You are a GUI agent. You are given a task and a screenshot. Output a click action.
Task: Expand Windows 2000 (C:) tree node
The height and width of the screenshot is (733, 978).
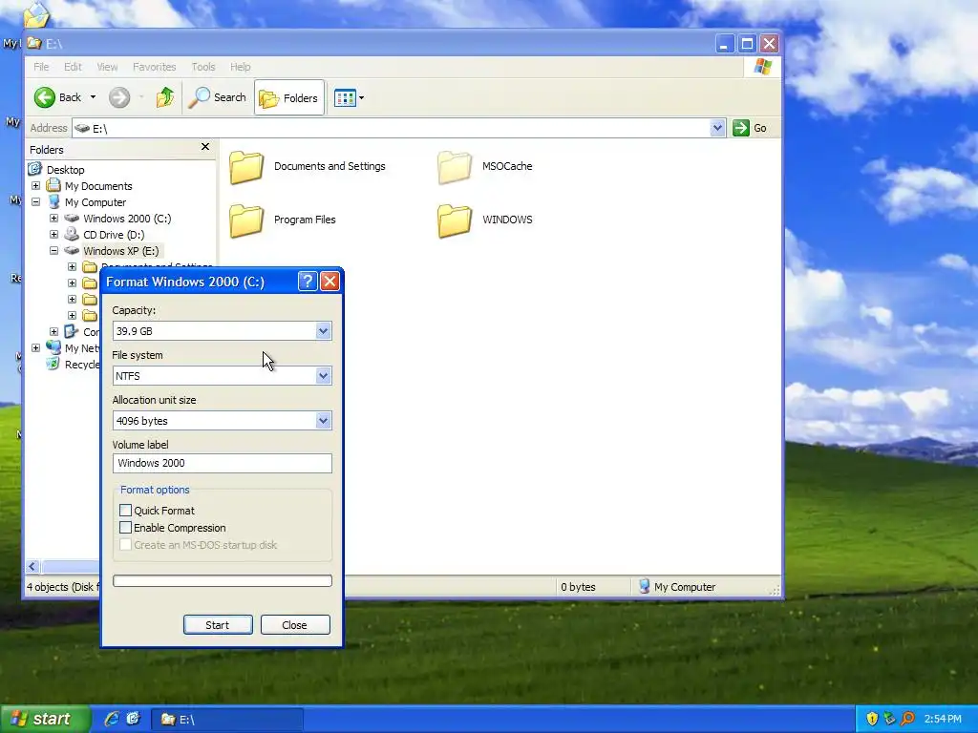point(53,219)
